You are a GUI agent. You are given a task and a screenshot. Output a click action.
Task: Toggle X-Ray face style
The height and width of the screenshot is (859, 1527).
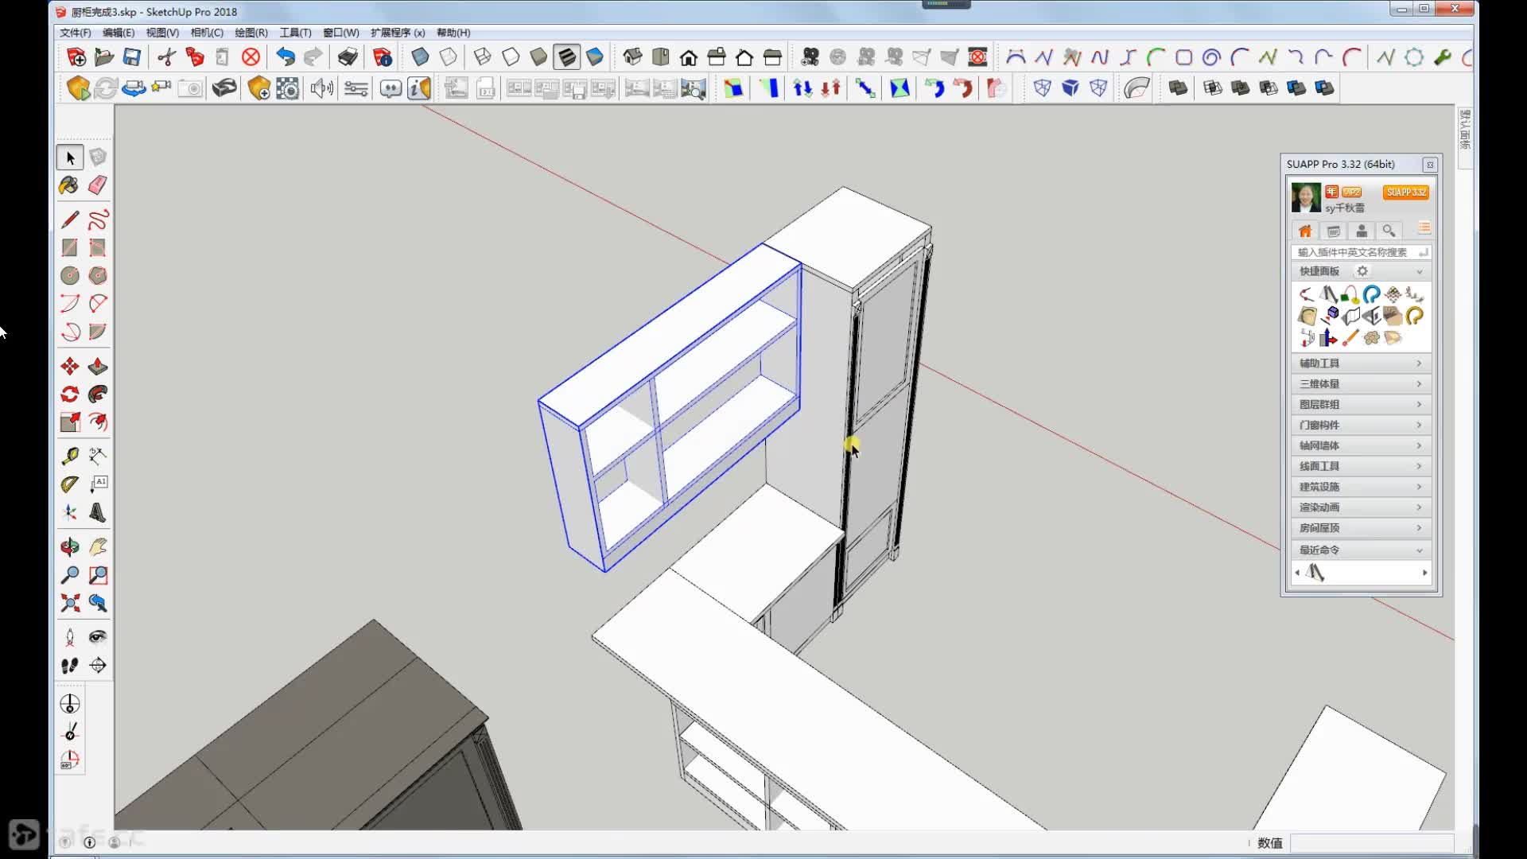click(x=420, y=56)
